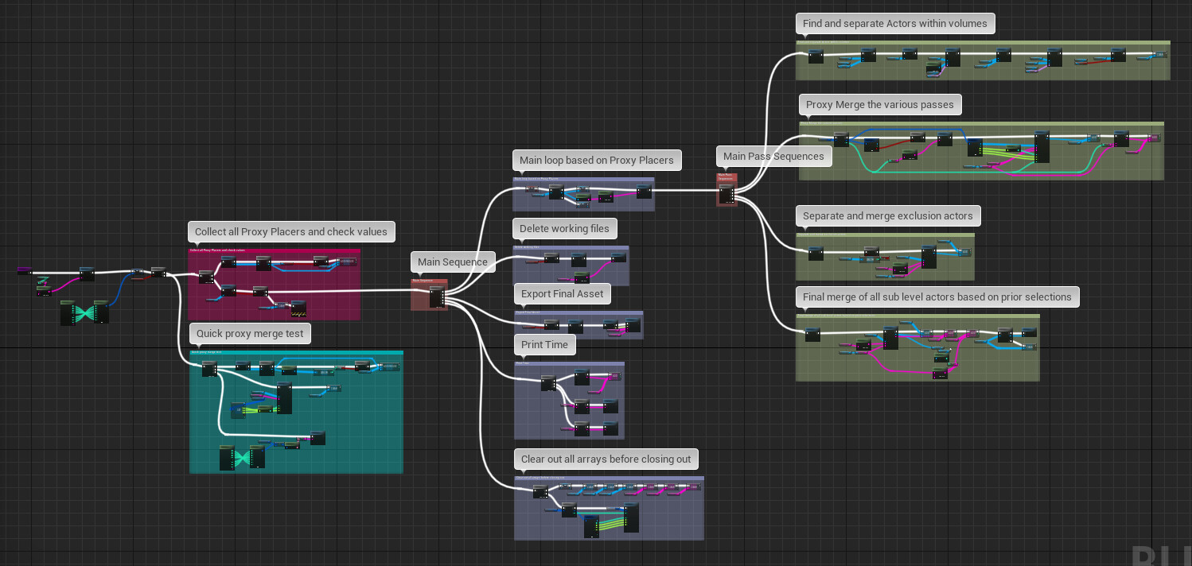The height and width of the screenshot is (566, 1192).
Task: Select the Main Pass Sequences node
Action: tap(726, 193)
